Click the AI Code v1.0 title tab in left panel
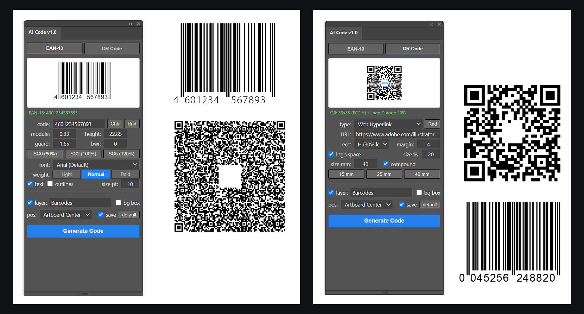584x314 pixels. [x=43, y=32]
